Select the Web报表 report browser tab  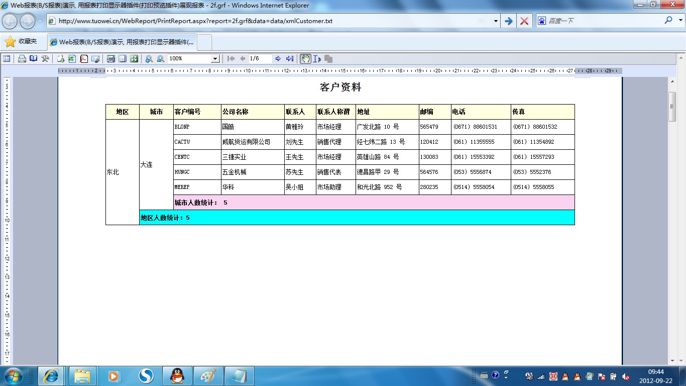click(123, 42)
